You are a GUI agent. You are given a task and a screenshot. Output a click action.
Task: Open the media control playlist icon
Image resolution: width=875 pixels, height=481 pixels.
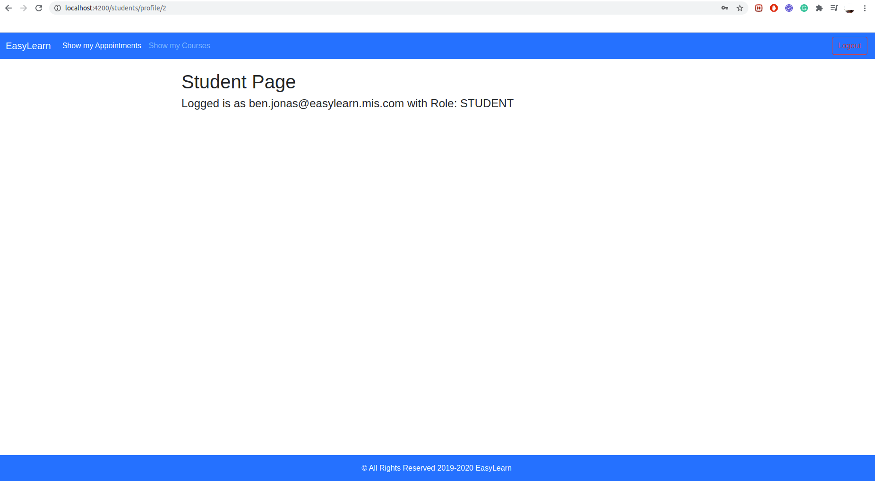coord(834,8)
